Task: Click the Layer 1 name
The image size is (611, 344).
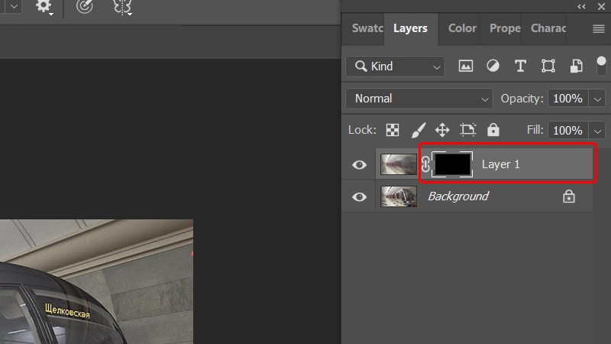Action: point(501,164)
